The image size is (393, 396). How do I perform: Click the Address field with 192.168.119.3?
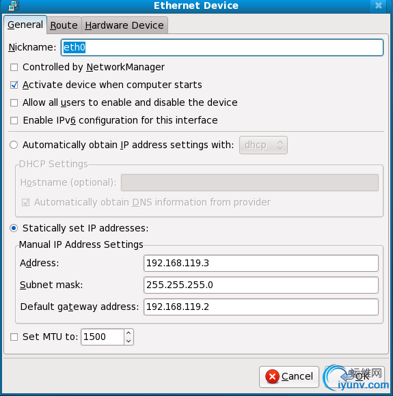[x=261, y=263]
